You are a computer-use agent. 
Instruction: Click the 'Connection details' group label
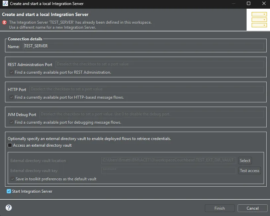point(25,39)
